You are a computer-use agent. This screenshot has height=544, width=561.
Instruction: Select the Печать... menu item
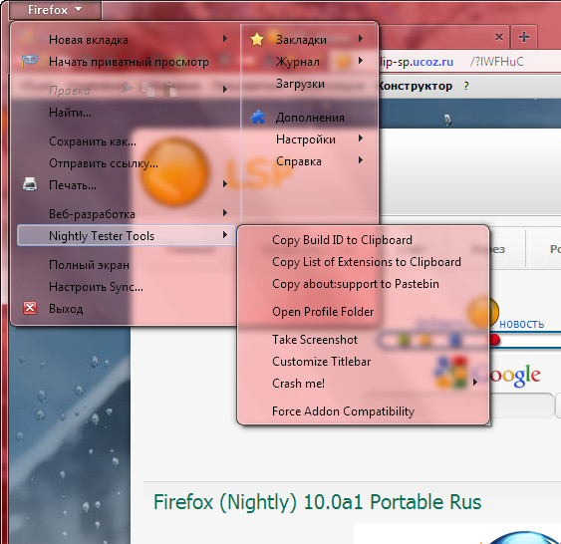pos(73,185)
